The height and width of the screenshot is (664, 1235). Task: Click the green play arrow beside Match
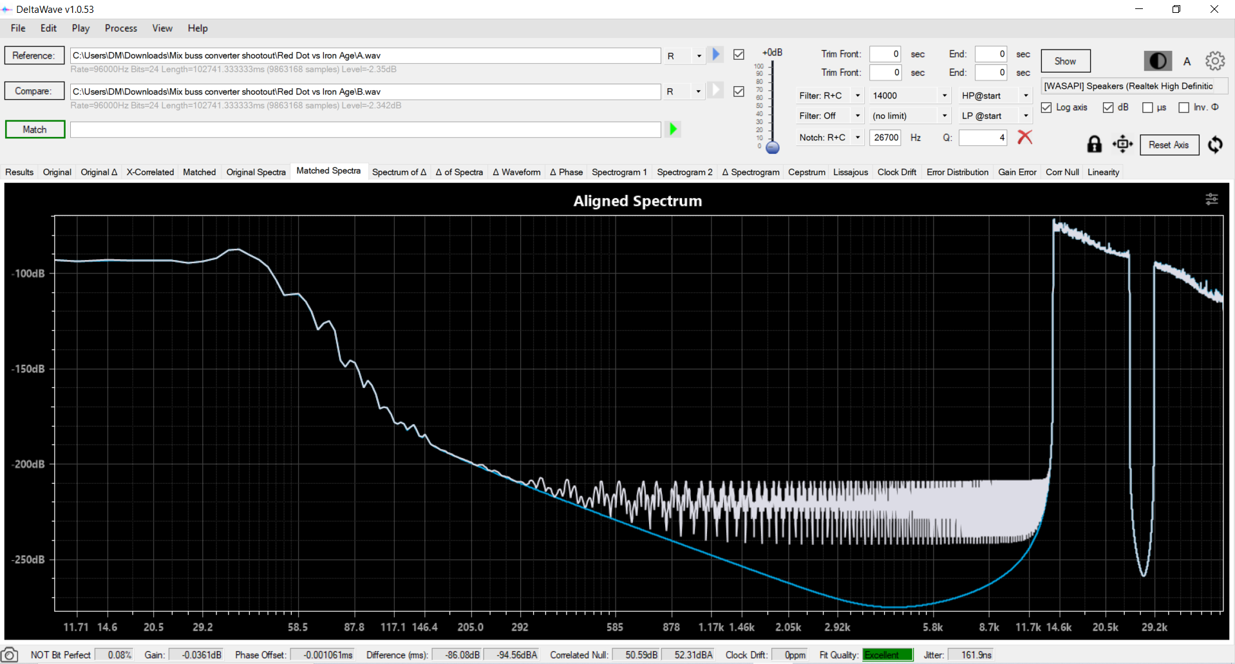(x=673, y=129)
